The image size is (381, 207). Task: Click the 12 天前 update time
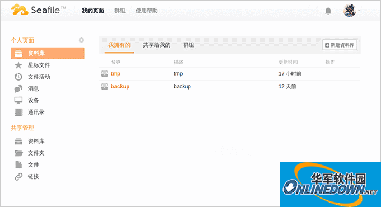tap(287, 86)
